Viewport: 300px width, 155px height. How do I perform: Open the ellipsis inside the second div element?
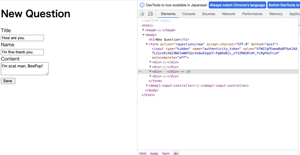(x=164, y=67)
